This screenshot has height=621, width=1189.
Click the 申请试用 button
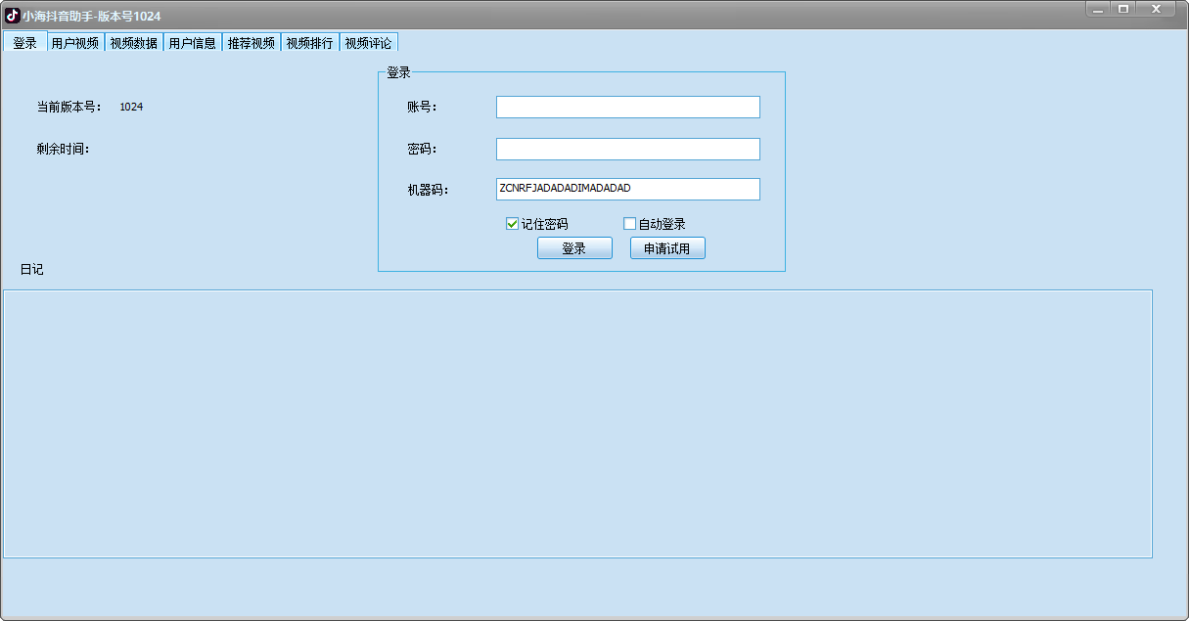pyautogui.click(x=667, y=248)
